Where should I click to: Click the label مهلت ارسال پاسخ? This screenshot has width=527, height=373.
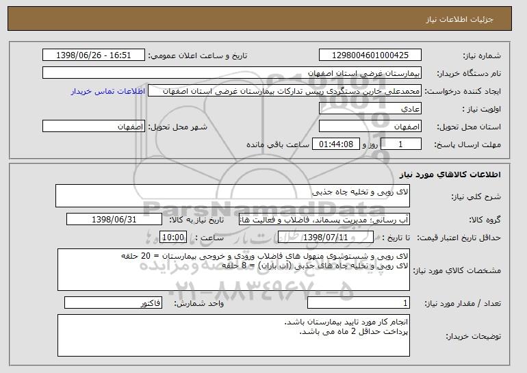[x=467, y=144]
